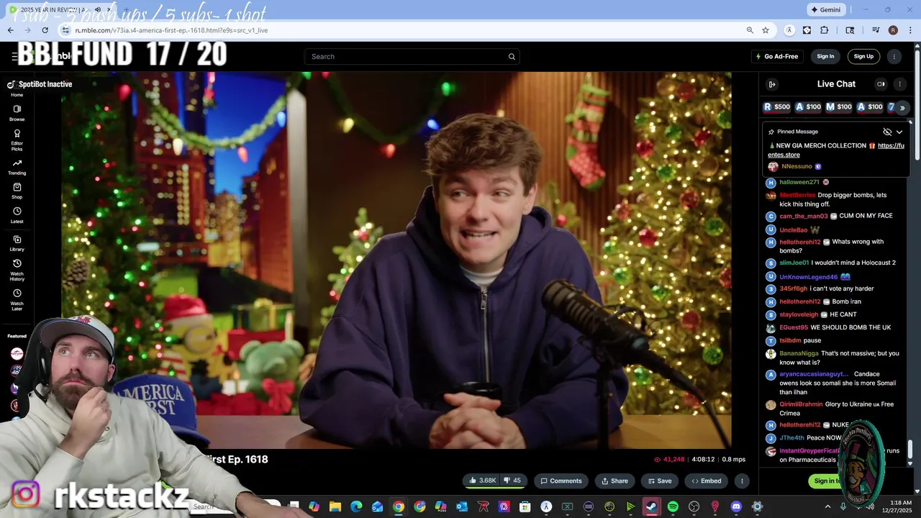Click the search magnifier icon in Rumble search
The height and width of the screenshot is (518, 921).
(x=512, y=57)
